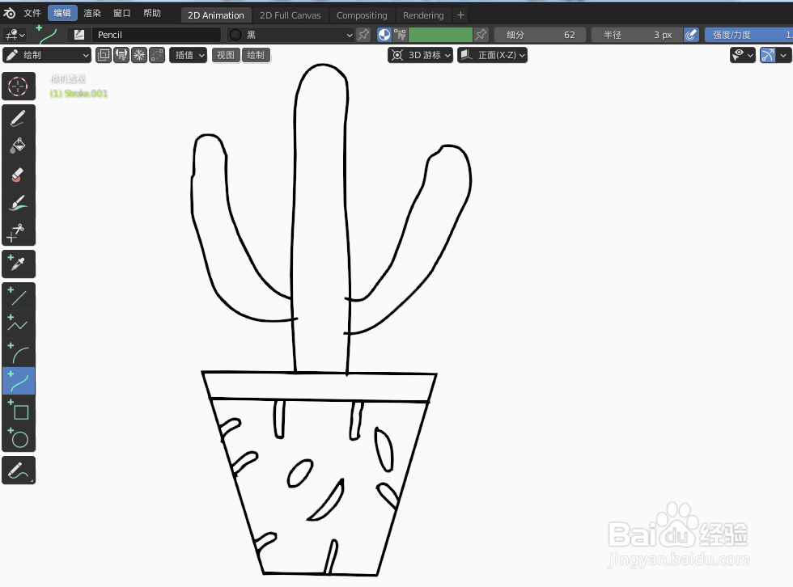Select the Cutter scissors tool
The width and height of the screenshot is (793, 587).
tap(18, 231)
